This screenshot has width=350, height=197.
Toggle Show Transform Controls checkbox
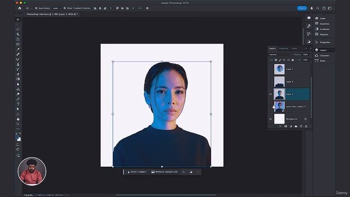point(65,8)
